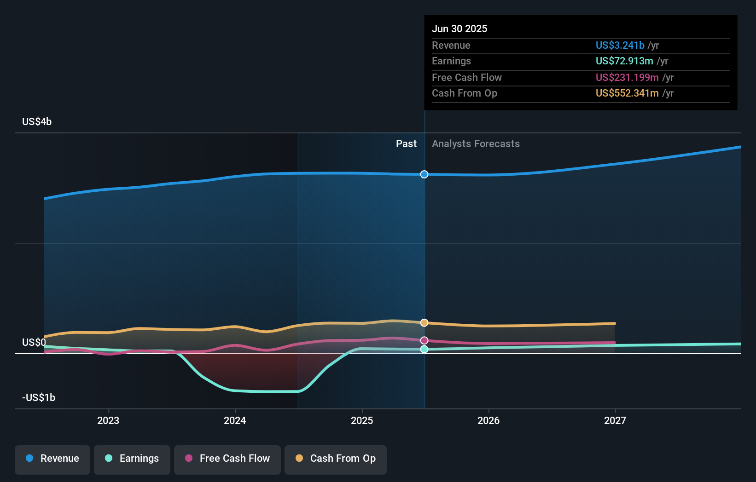The image size is (756, 482).
Task: Click the 2024 x-axis label
Action: (x=235, y=421)
